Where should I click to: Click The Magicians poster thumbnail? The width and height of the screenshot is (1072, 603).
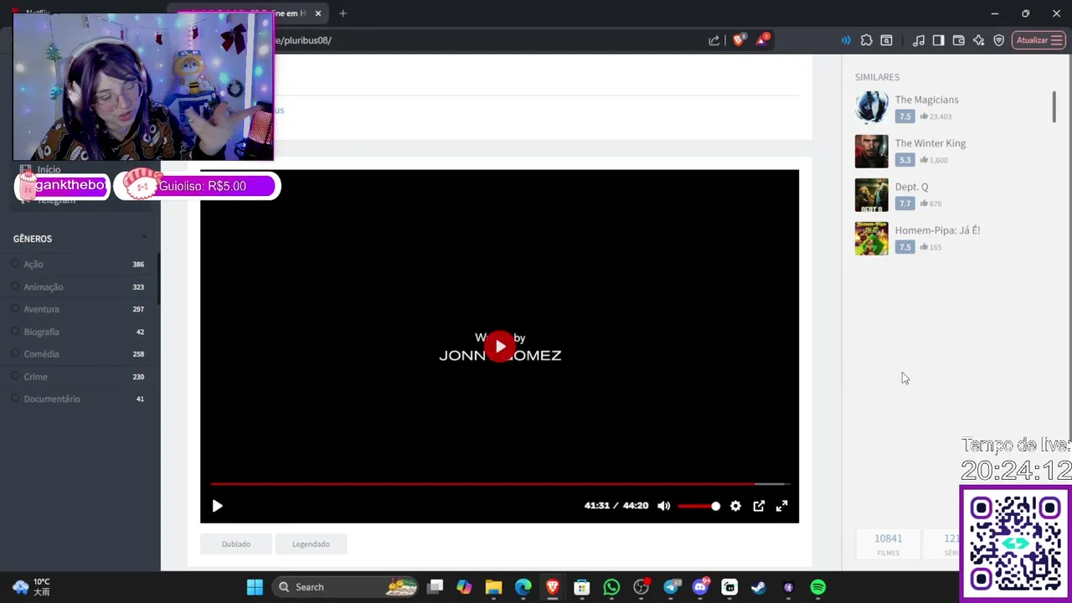point(871,108)
